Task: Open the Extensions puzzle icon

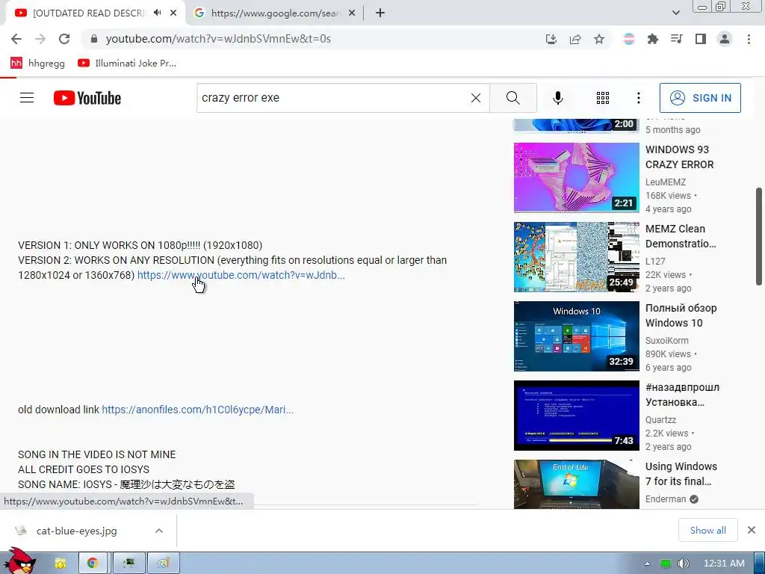Action: (x=653, y=39)
